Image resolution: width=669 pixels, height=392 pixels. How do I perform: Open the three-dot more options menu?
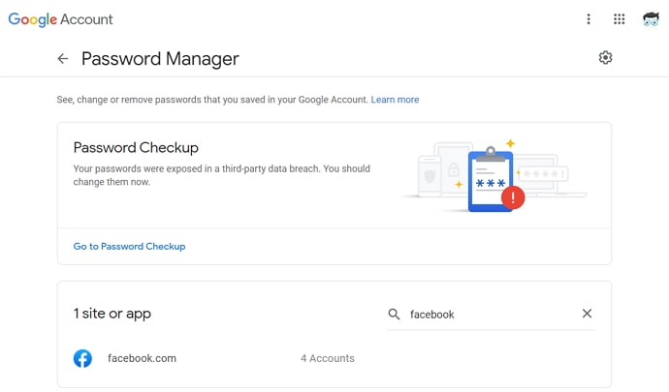(x=589, y=19)
